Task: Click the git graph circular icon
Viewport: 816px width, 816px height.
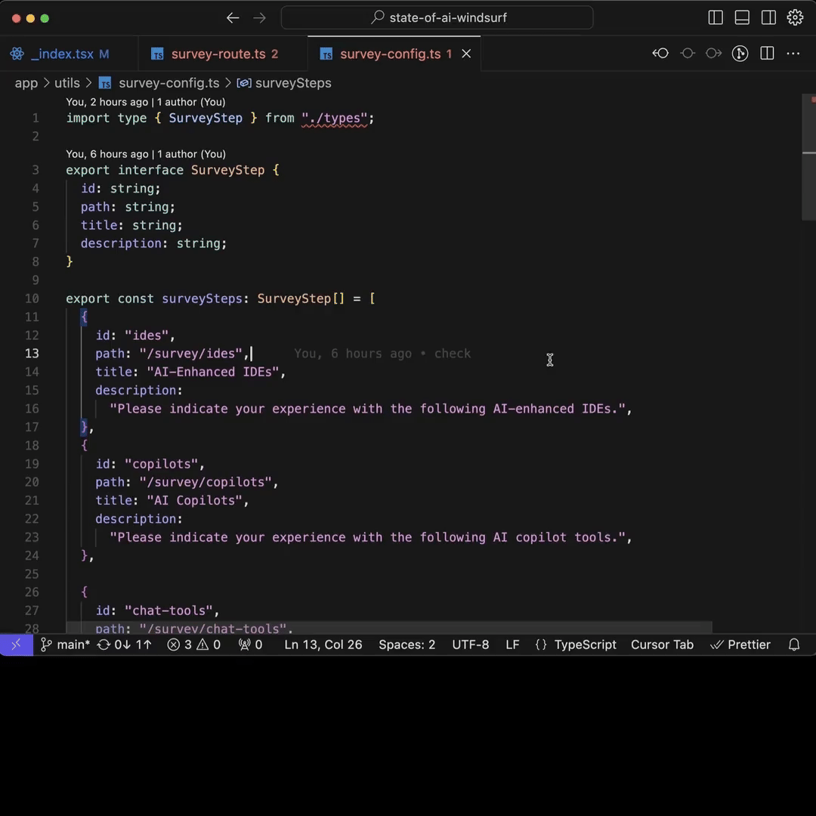Action: tap(740, 53)
